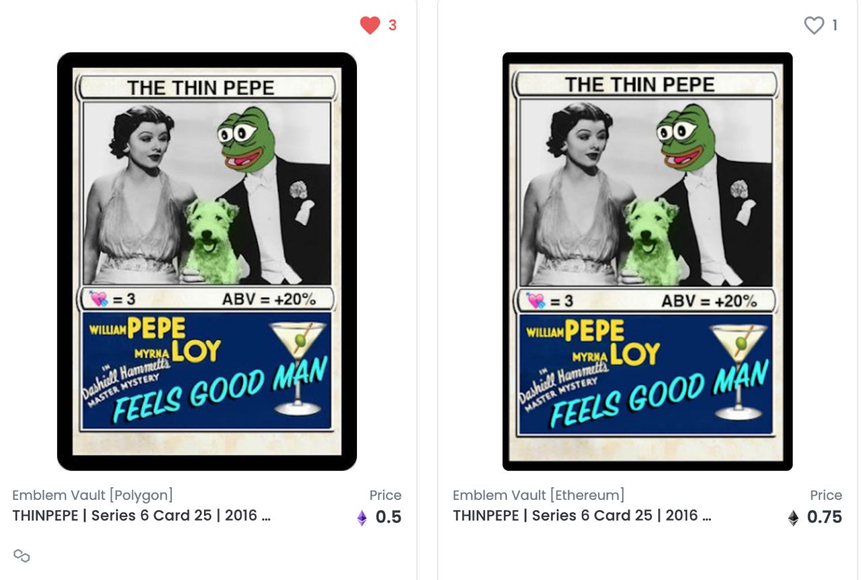The height and width of the screenshot is (580, 862).
Task: Open Emblem Vault [Ethereum] collection link
Action: 538,495
